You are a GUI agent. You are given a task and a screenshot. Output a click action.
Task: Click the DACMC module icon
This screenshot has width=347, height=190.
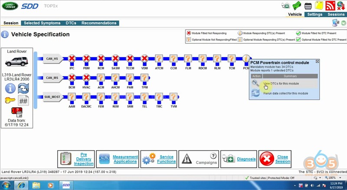coord(86,97)
